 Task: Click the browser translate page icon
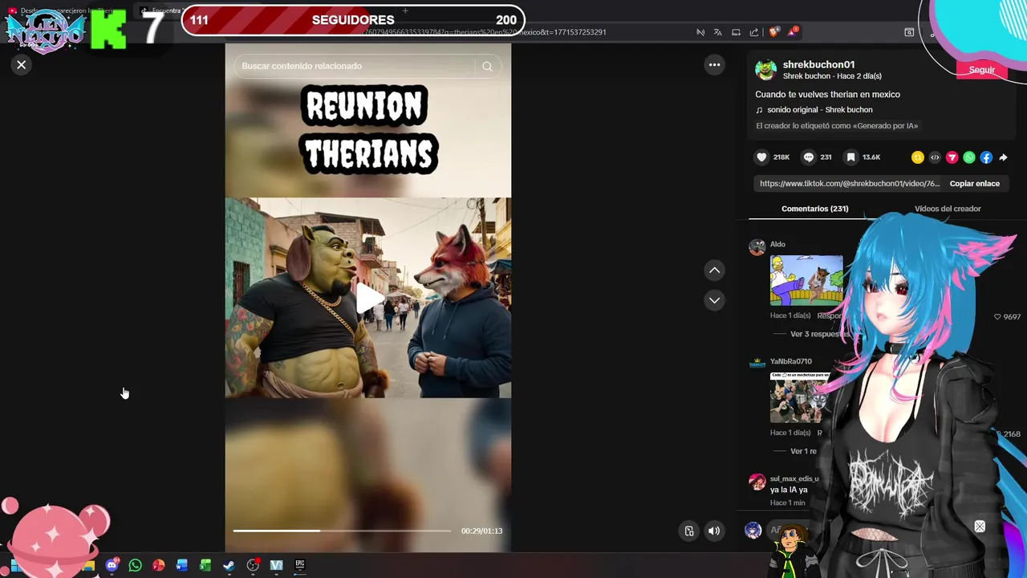pos(717,32)
